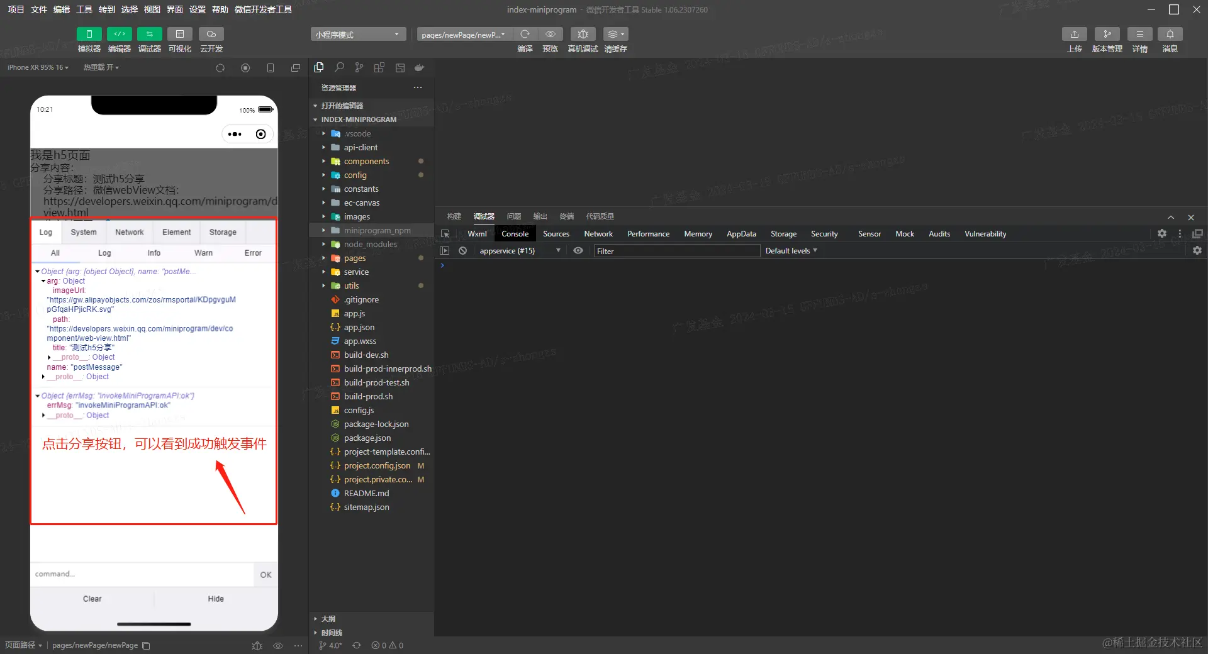Toggle the debugger (调试器) panel button
1208x654 pixels.
coord(150,34)
